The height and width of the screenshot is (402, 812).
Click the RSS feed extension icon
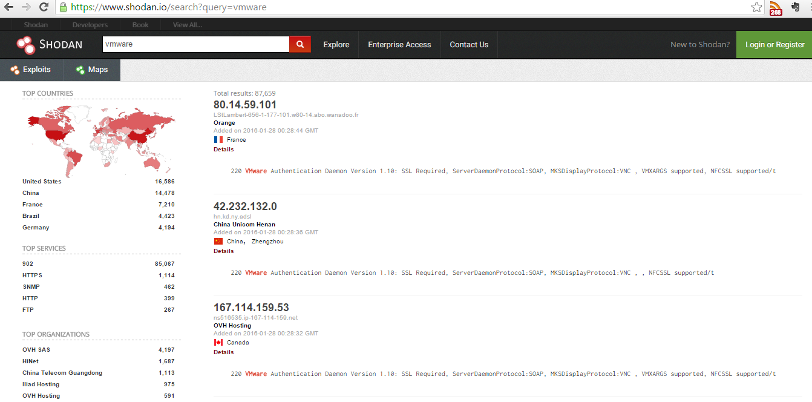775,8
